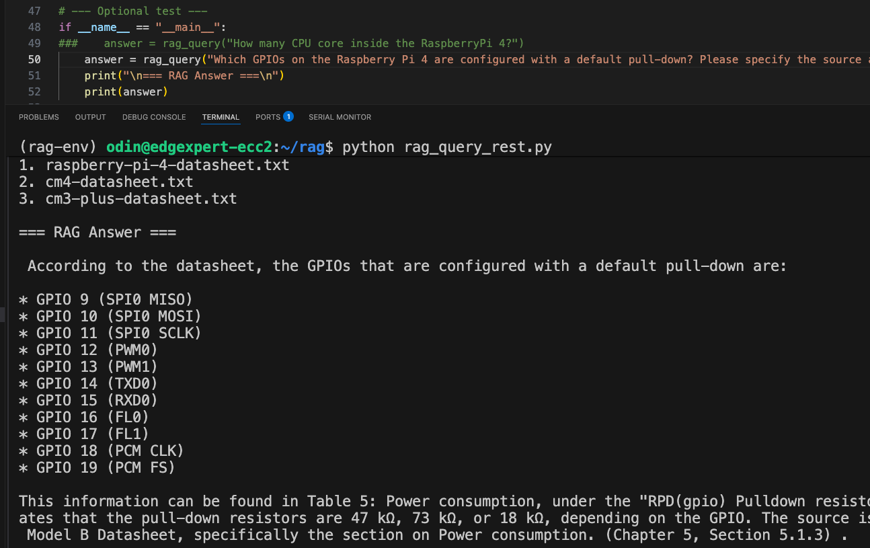Show the PORTS tab
This screenshot has height=548, width=870.
[268, 117]
